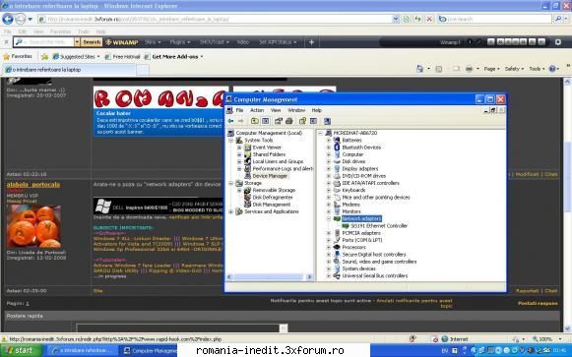Image resolution: width=572 pixels, height=357 pixels.
Task: Click the red Stop icon beside address bar
Action: [x=429, y=19]
